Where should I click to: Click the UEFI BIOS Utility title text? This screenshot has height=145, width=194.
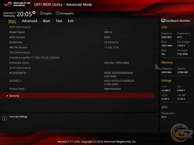coord(63,5)
